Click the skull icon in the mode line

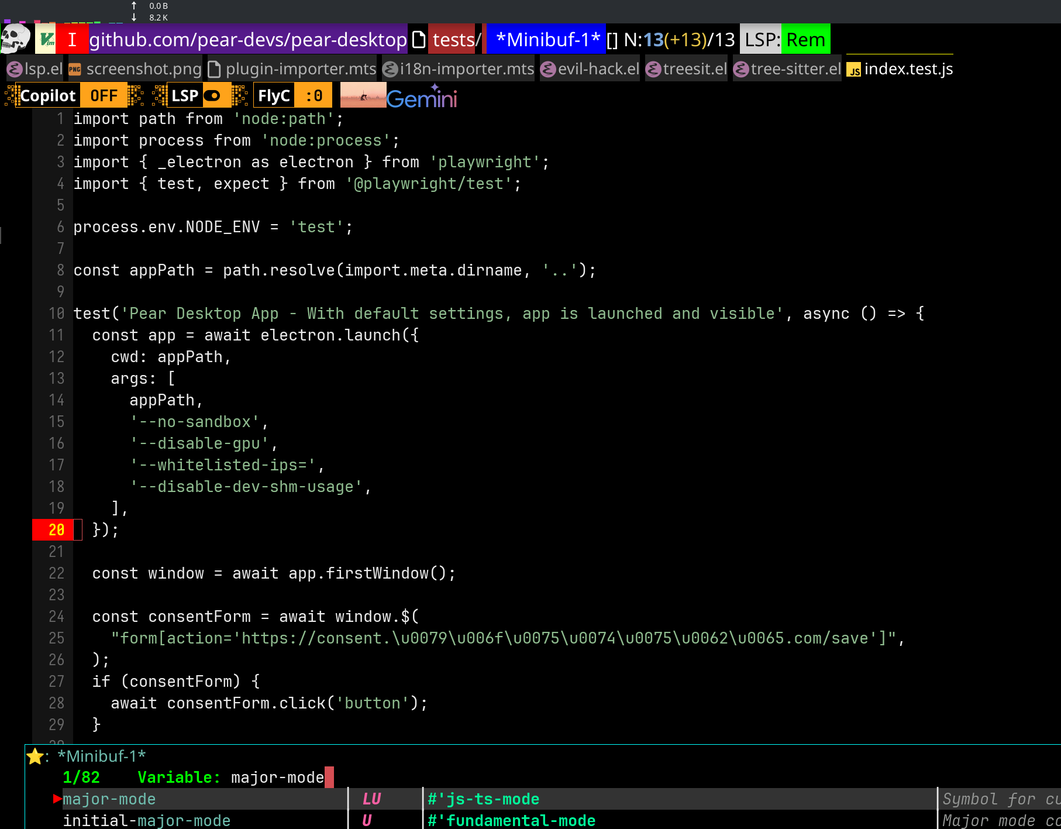(15, 39)
